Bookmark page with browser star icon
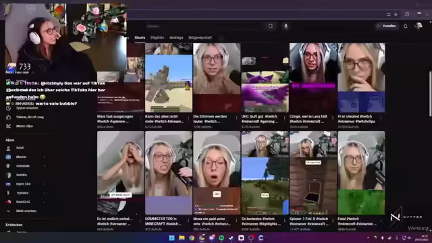Screen dimensions: 432x243 396,14
